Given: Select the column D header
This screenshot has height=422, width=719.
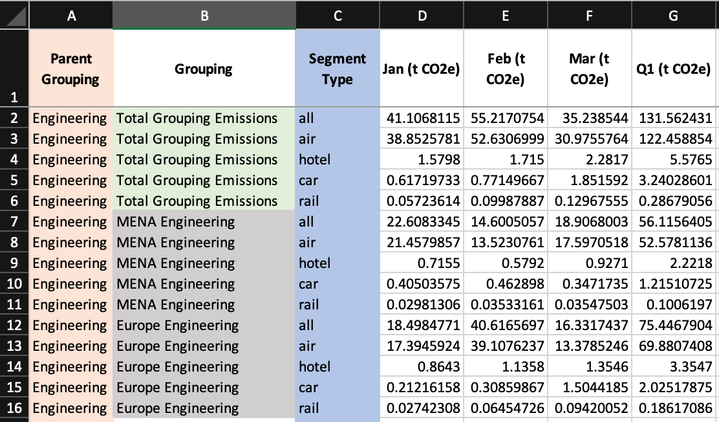Looking at the screenshot, I should tap(422, 16).
